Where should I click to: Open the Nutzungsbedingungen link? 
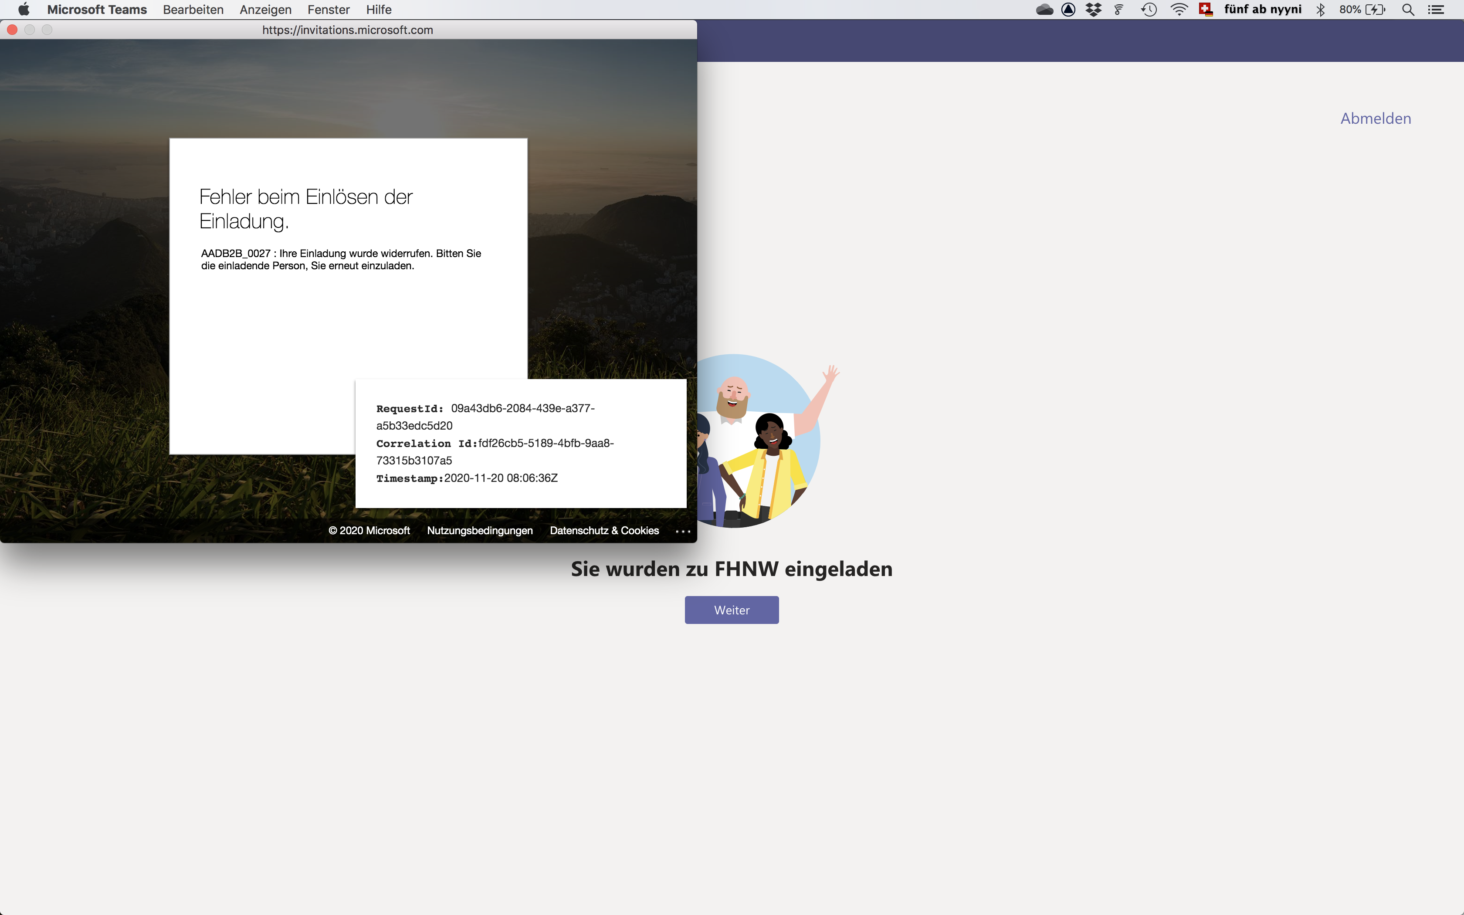(x=480, y=531)
